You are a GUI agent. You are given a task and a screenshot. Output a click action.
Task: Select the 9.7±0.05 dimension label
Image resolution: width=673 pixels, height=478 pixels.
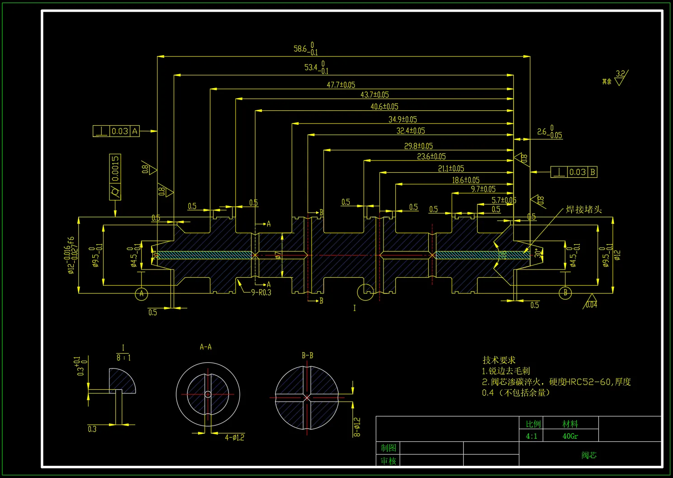click(x=483, y=189)
